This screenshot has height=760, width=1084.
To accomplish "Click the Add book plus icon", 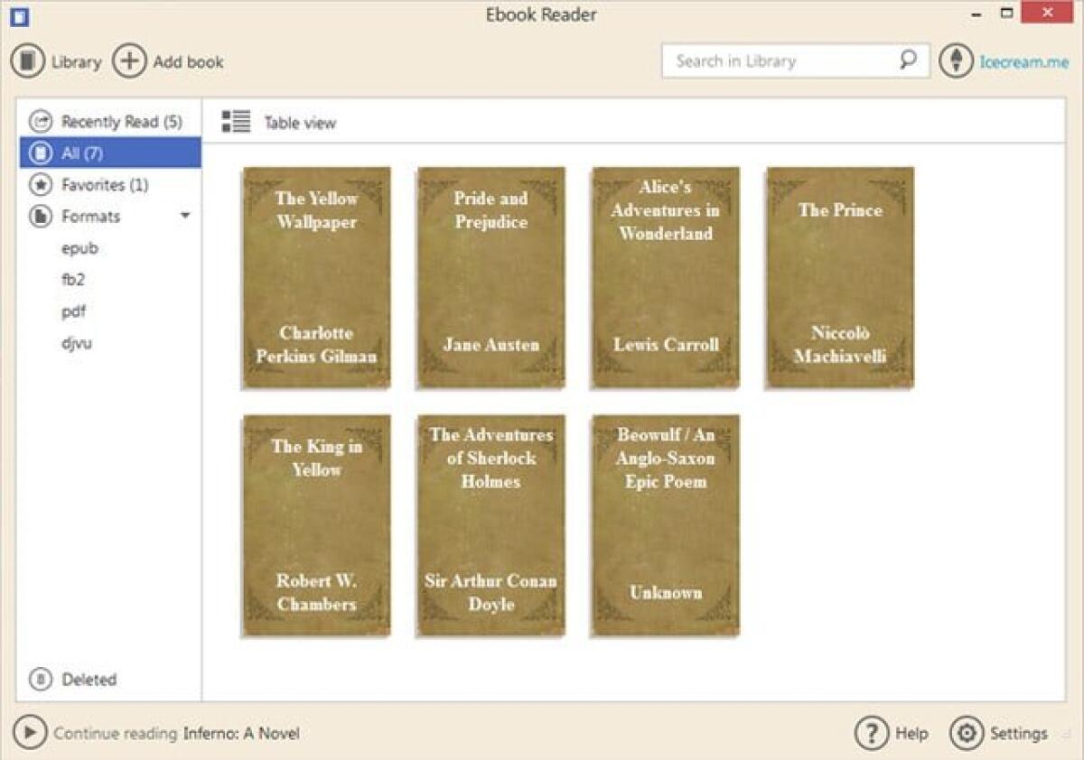I will click(x=129, y=60).
